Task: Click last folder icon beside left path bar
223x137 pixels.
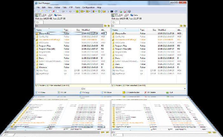Action: point(109,26)
